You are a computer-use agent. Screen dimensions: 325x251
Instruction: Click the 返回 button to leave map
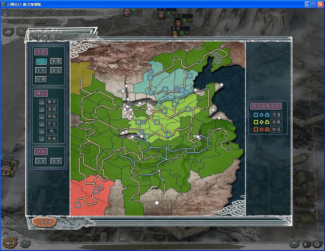[x=44, y=222]
